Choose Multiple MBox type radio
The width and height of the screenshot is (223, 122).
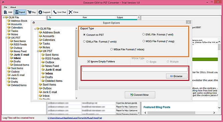168,62
